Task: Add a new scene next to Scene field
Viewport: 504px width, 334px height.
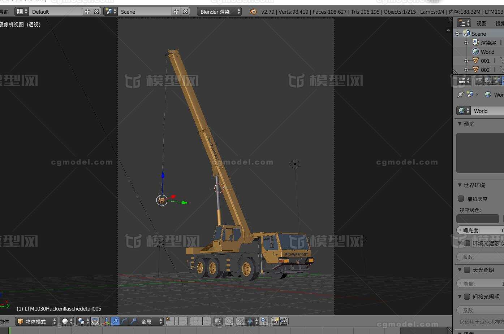Action: pyautogui.click(x=176, y=12)
